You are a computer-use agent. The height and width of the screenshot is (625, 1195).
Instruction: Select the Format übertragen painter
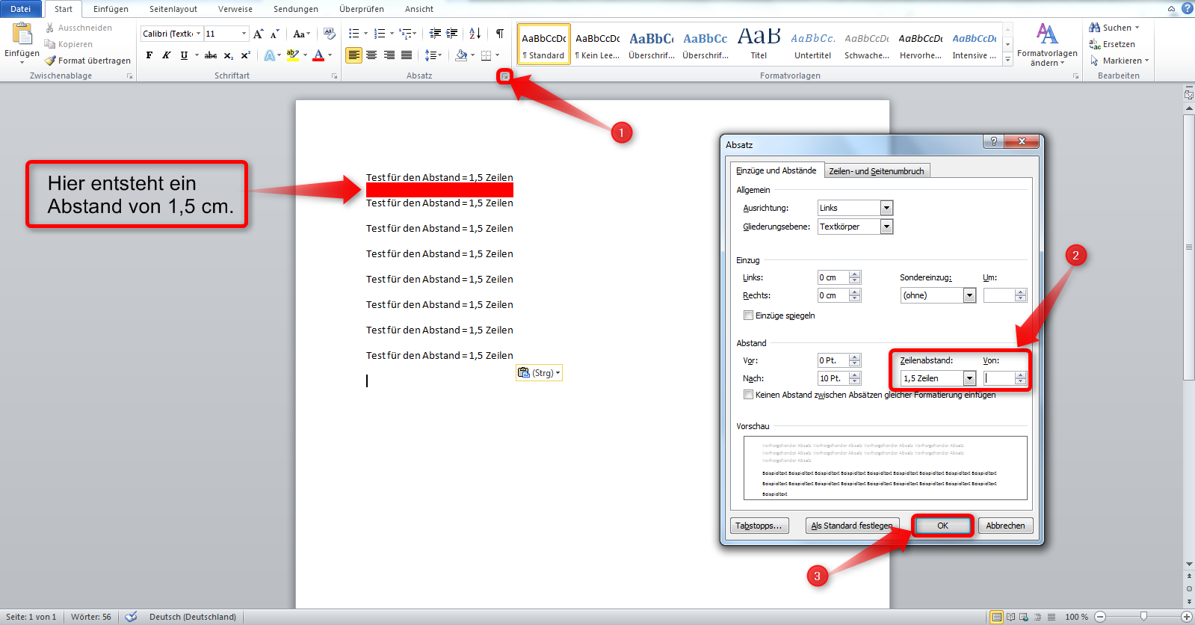(x=87, y=61)
